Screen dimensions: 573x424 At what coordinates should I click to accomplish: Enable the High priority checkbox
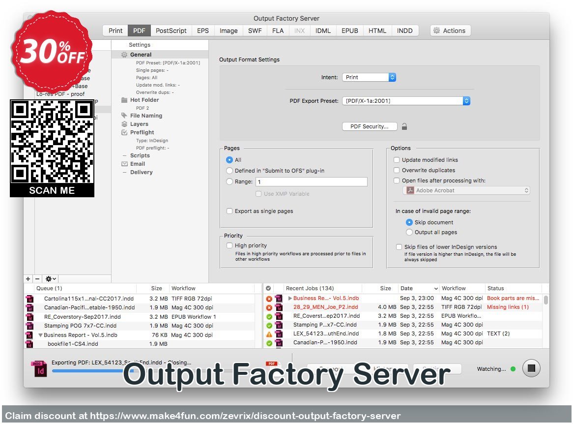(229, 245)
